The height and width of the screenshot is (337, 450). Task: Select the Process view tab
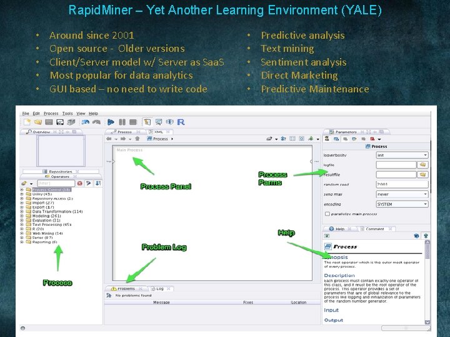124,132
